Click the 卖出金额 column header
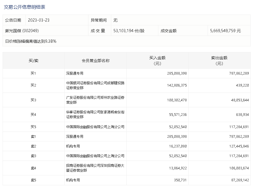Screen dimensions: 253x187 [x=219, y=61]
